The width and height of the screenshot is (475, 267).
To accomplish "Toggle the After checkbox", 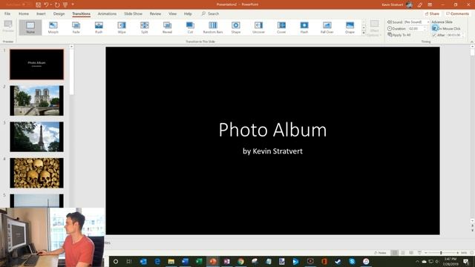I will pos(434,35).
